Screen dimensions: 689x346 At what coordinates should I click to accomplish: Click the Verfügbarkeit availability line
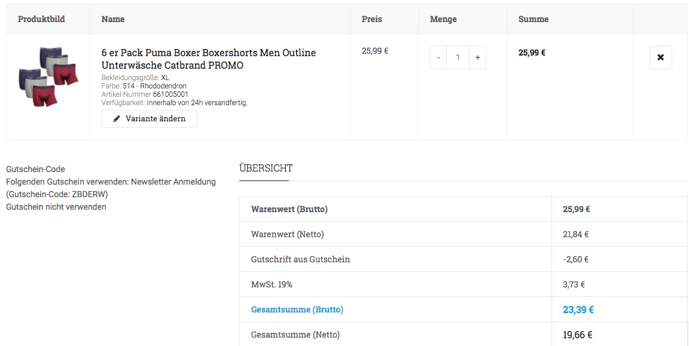point(175,103)
